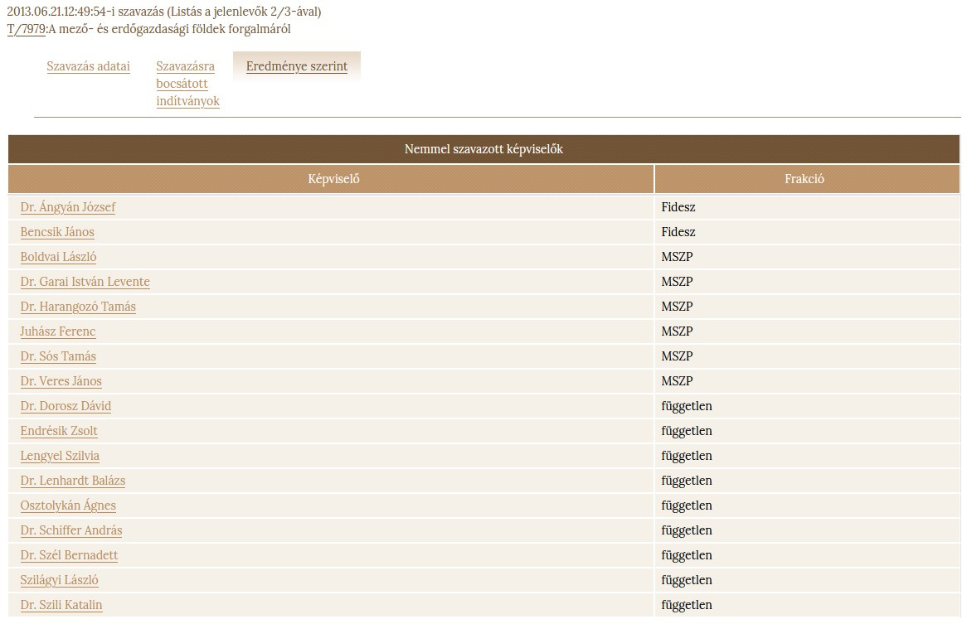Click the Frakció column header
This screenshot has height=624, width=967.
coord(807,179)
